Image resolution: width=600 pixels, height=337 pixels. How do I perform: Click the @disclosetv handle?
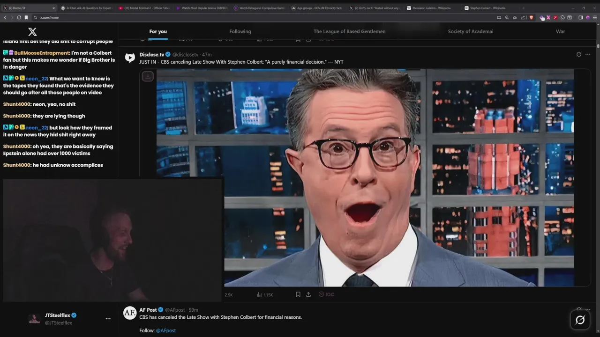click(186, 55)
